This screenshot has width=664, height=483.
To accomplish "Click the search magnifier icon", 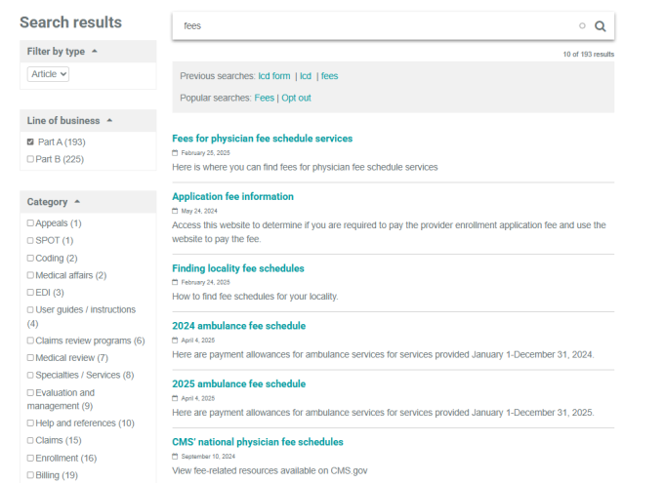I will pos(601,26).
